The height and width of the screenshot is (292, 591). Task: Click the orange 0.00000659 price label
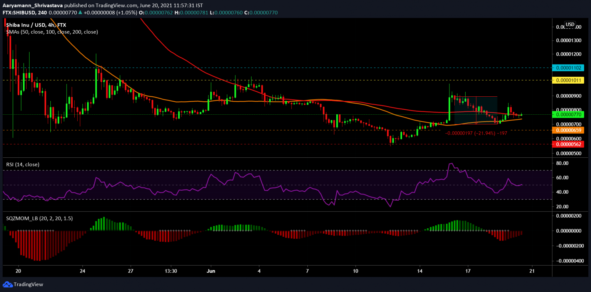(x=568, y=130)
